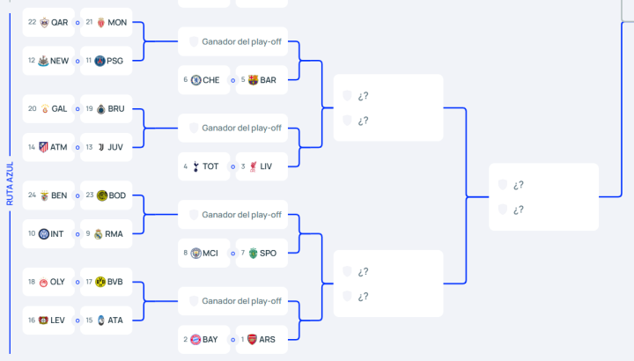Open the Monaco team card
The image size is (634, 361).
107,23
